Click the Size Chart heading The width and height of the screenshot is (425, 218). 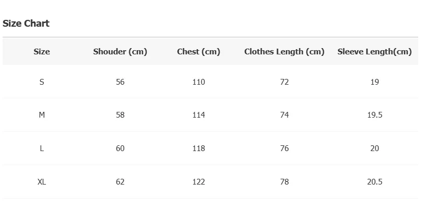(26, 24)
